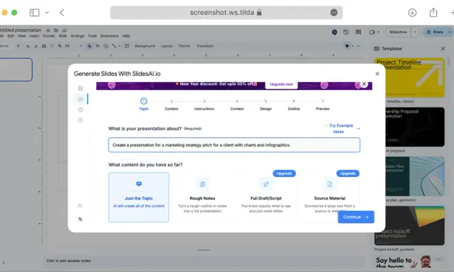Open the Fit zoom dropdown

[73, 46]
